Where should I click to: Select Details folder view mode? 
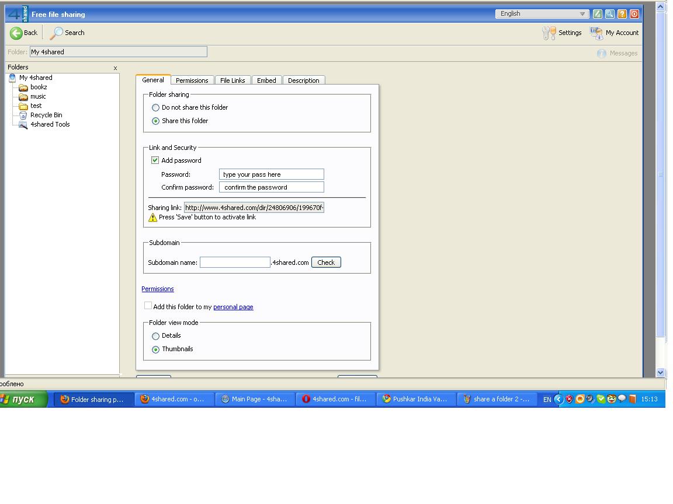click(x=155, y=336)
